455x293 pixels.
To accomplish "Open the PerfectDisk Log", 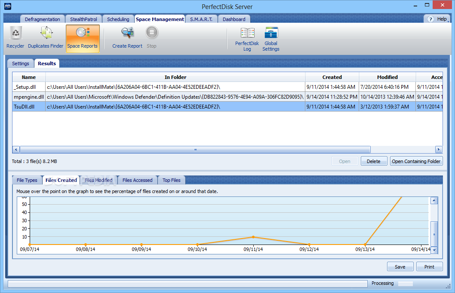I will tap(247, 39).
